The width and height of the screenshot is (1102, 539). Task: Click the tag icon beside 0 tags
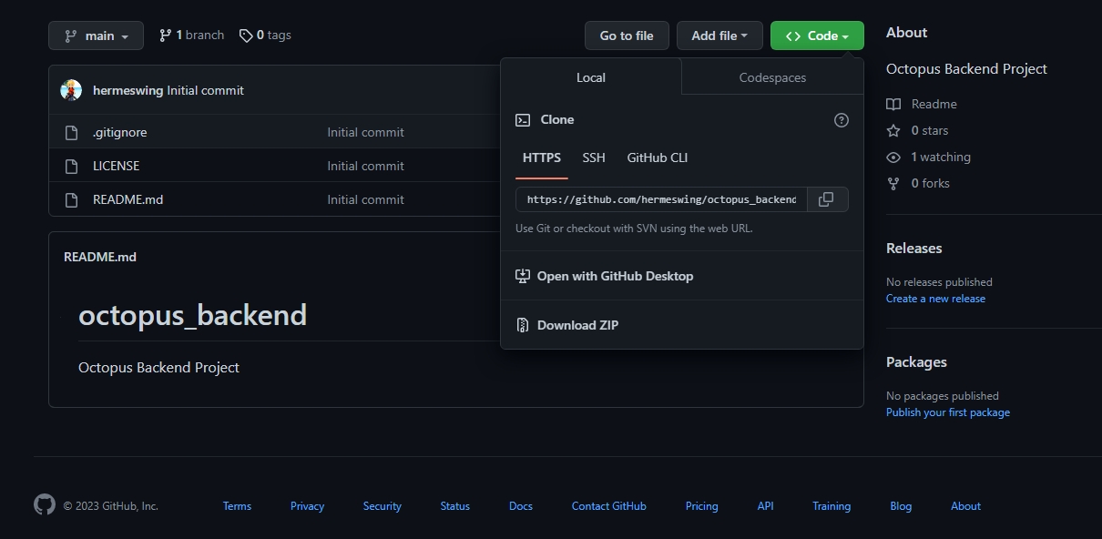tap(246, 36)
